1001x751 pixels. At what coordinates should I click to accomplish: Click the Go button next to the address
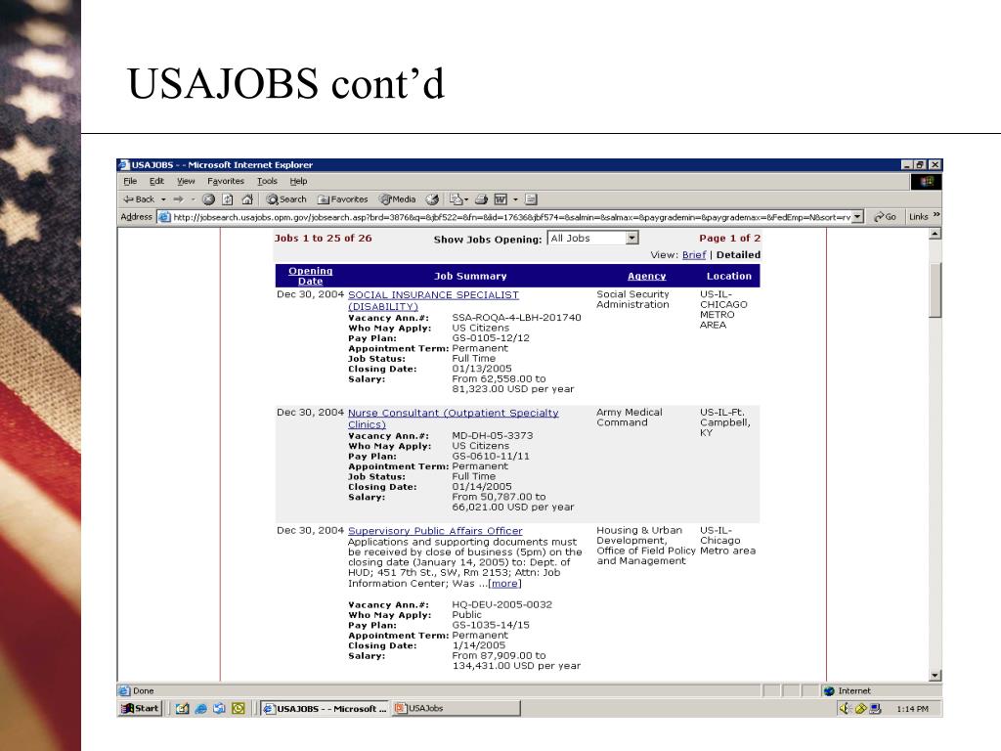pos(885,217)
